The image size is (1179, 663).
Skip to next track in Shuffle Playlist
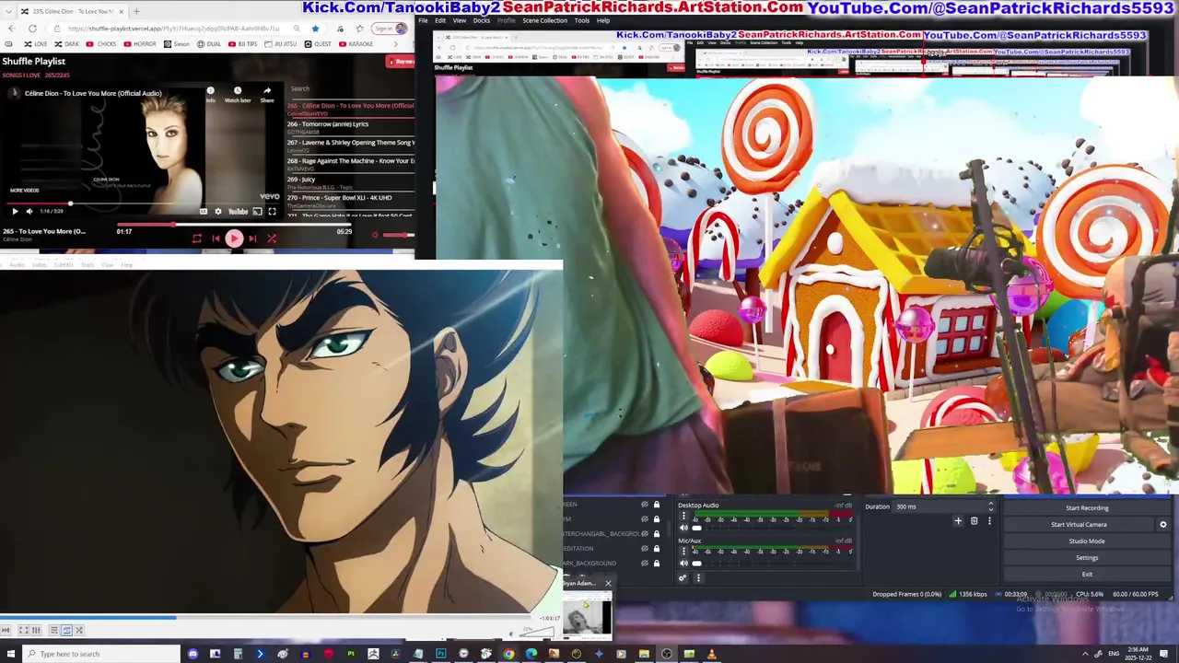tap(252, 238)
